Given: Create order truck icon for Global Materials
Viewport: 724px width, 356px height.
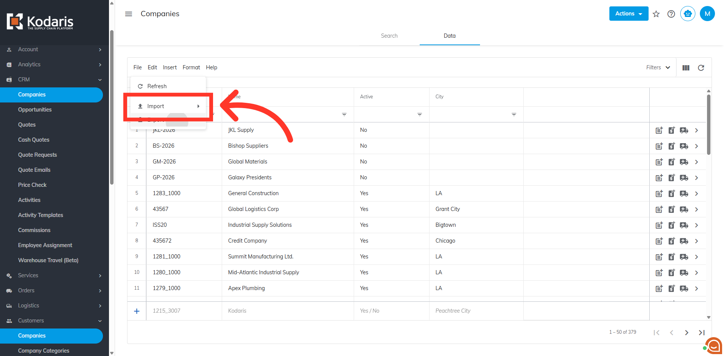Looking at the screenshot, I should (684, 162).
